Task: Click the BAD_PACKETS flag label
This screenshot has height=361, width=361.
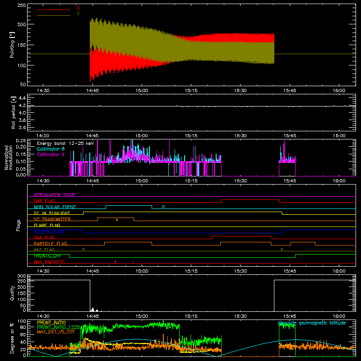Action: click(x=49, y=262)
